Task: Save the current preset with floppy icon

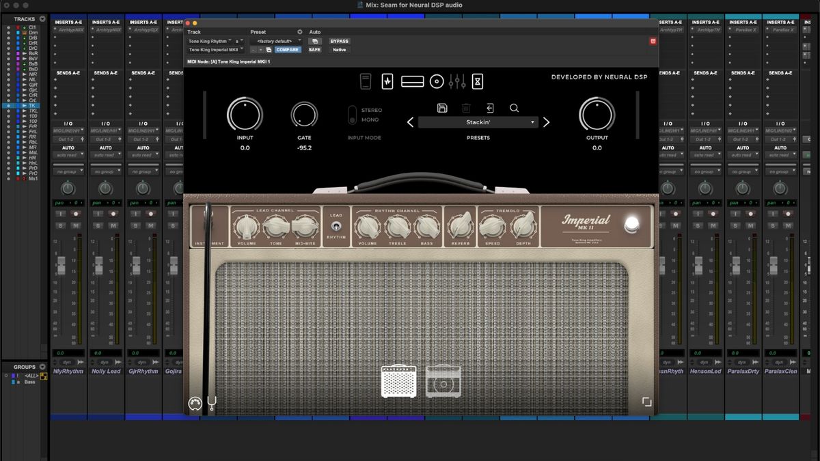Action: (x=442, y=108)
